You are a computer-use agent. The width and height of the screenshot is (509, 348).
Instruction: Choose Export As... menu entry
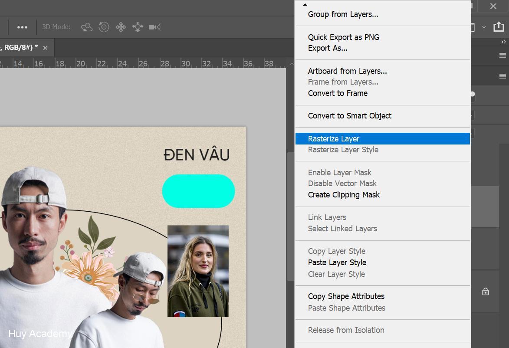click(x=382, y=48)
